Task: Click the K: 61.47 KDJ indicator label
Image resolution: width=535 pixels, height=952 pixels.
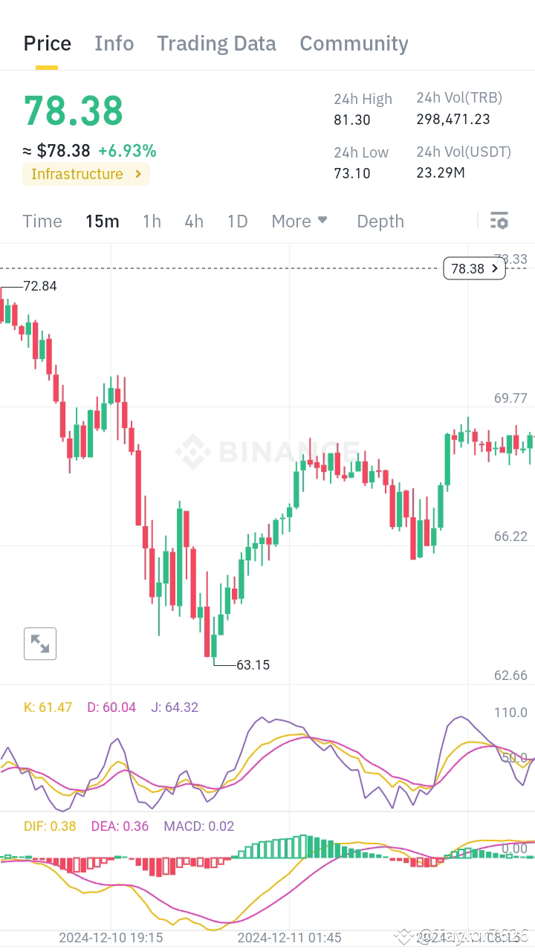Action: [x=48, y=707]
